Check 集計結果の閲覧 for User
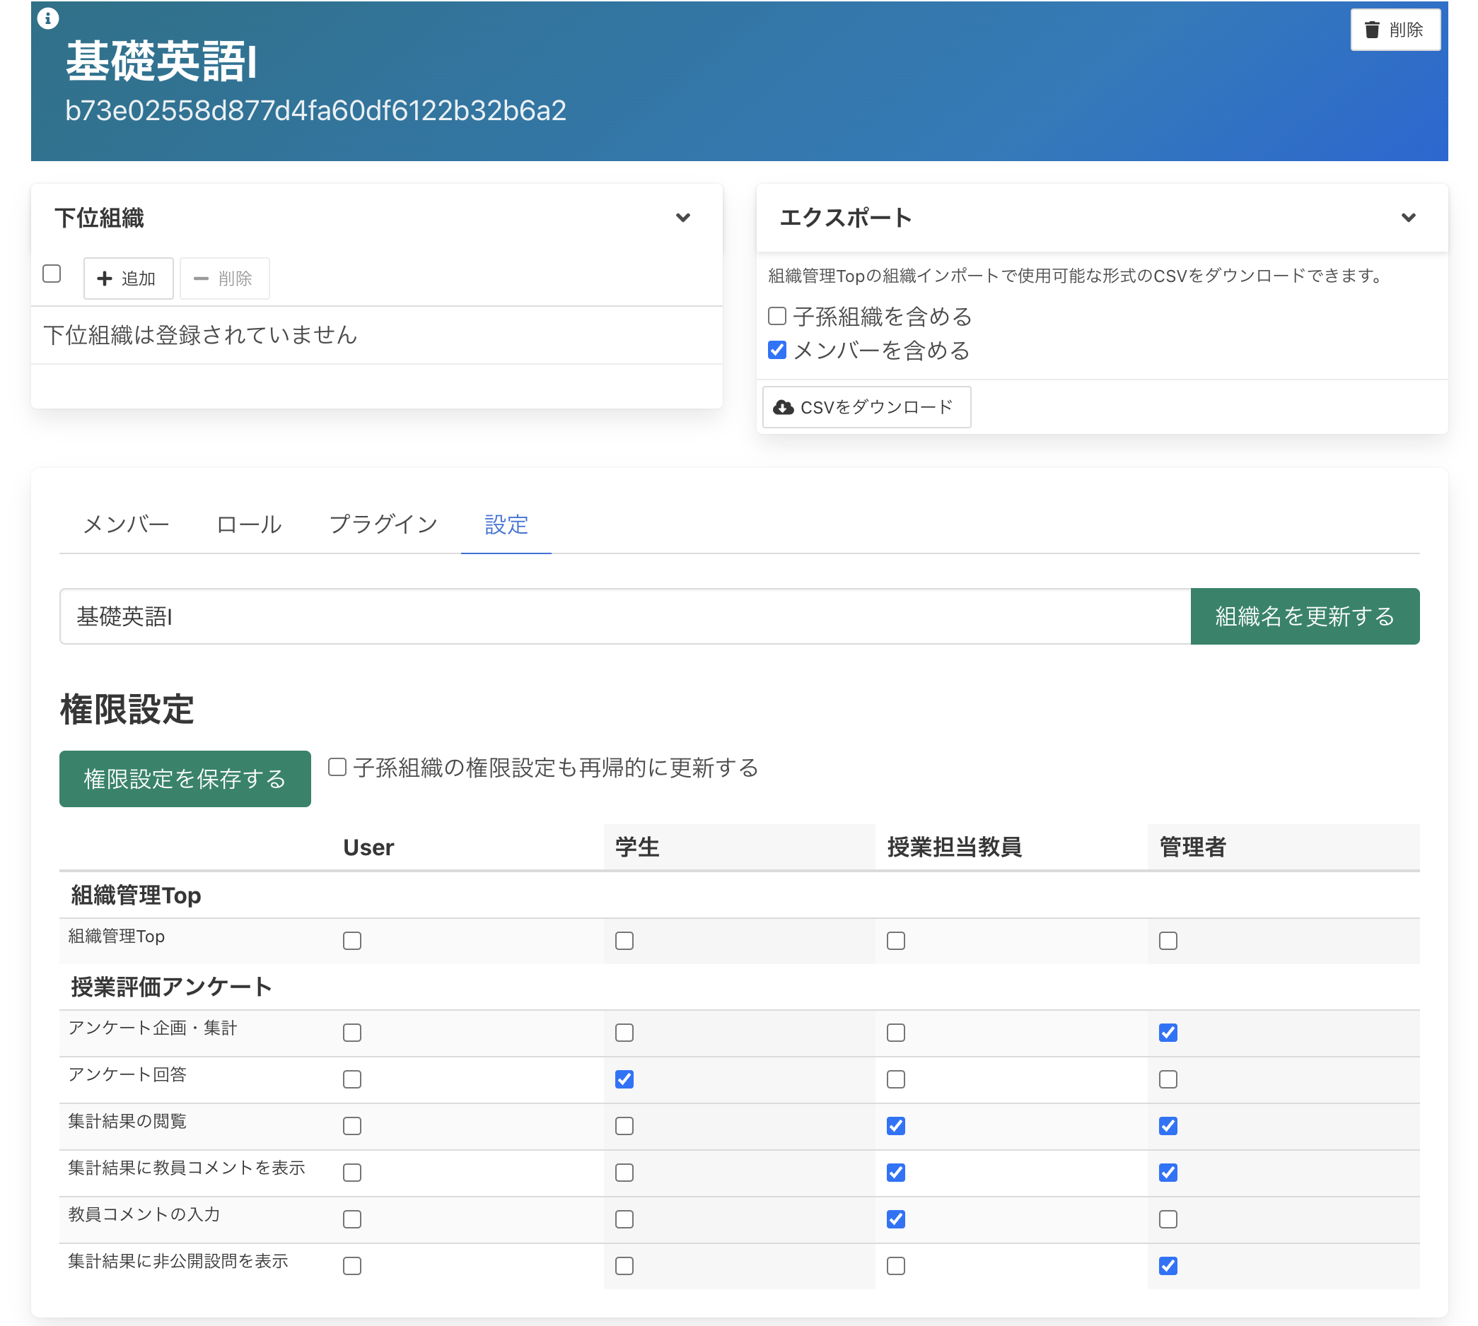 coord(352,1126)
